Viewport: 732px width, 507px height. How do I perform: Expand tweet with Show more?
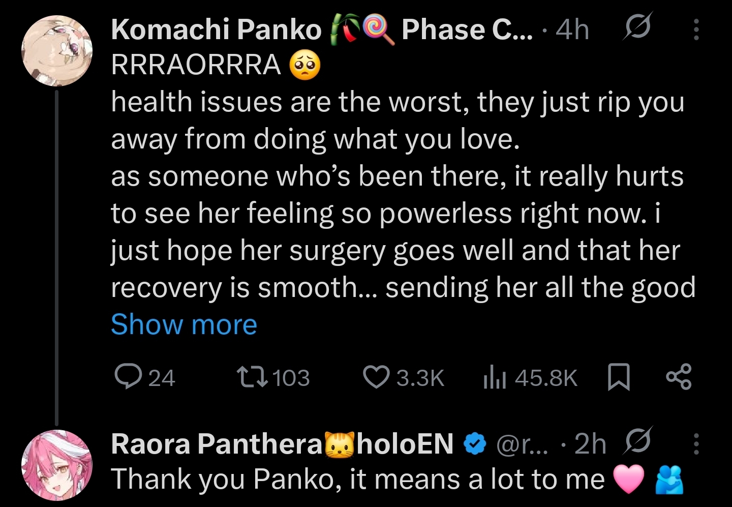184,324
